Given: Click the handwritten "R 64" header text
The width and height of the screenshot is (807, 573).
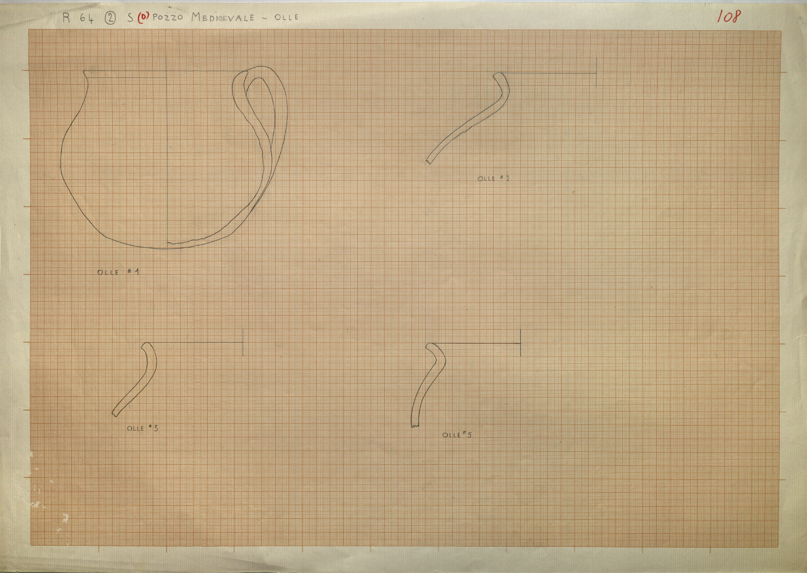Looking at the screenshot, I should (x=78, y=19).
